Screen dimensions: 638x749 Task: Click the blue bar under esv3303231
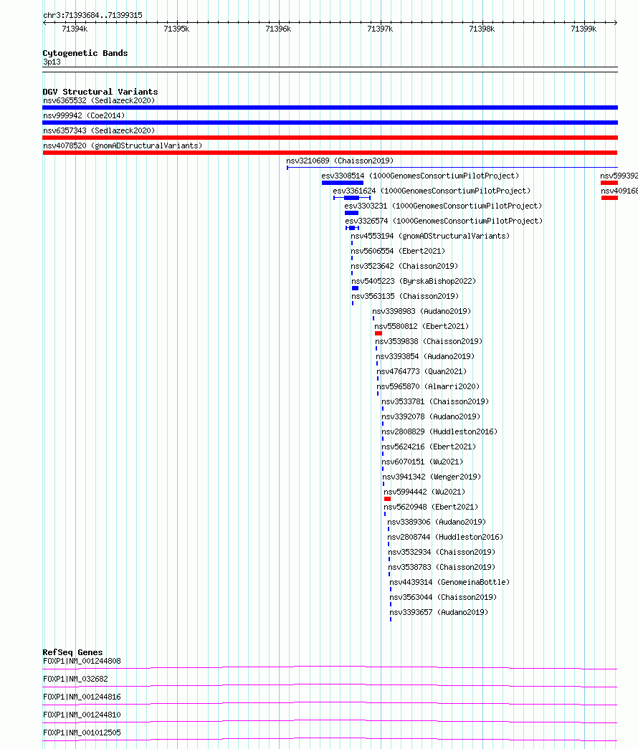click(351, 213)
